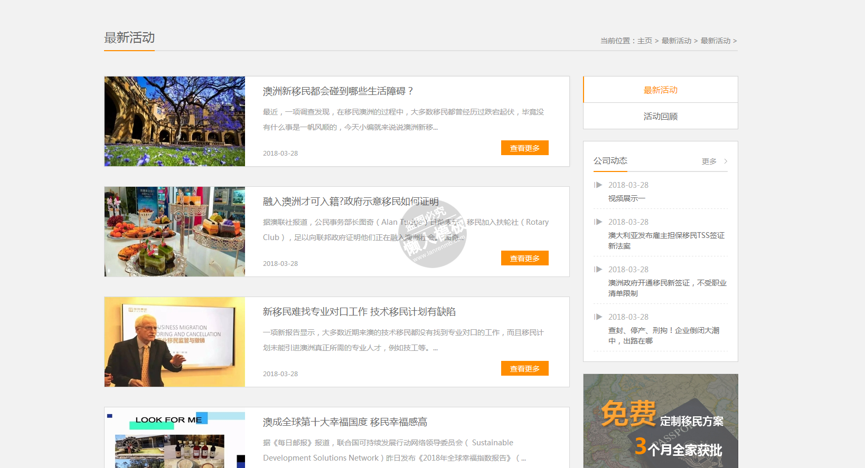Click the 公司动态 panel heading
Viewport: 865px width, 468px height.
(610, 161)
